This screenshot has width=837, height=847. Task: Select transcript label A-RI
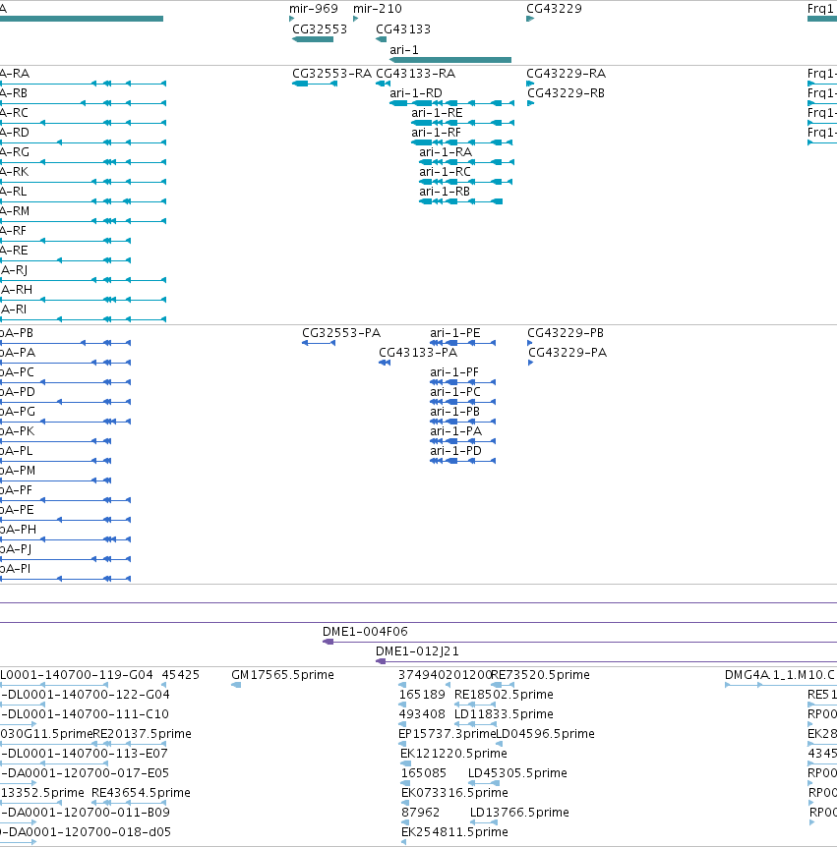pyautogui.click(x=14, y=310)
